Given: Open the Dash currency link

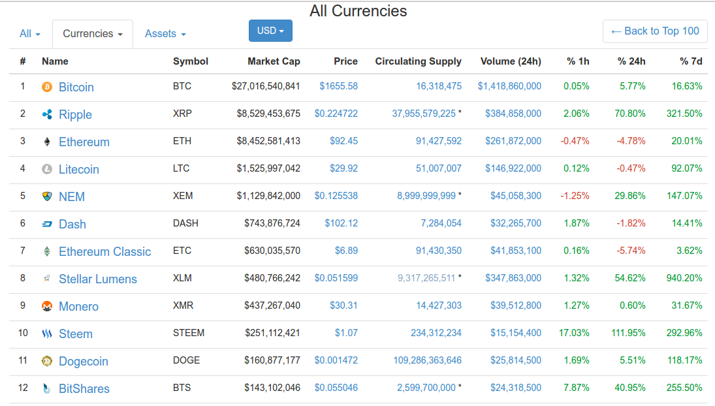Looking at the screenshot, I should click(x=72, y=224).
